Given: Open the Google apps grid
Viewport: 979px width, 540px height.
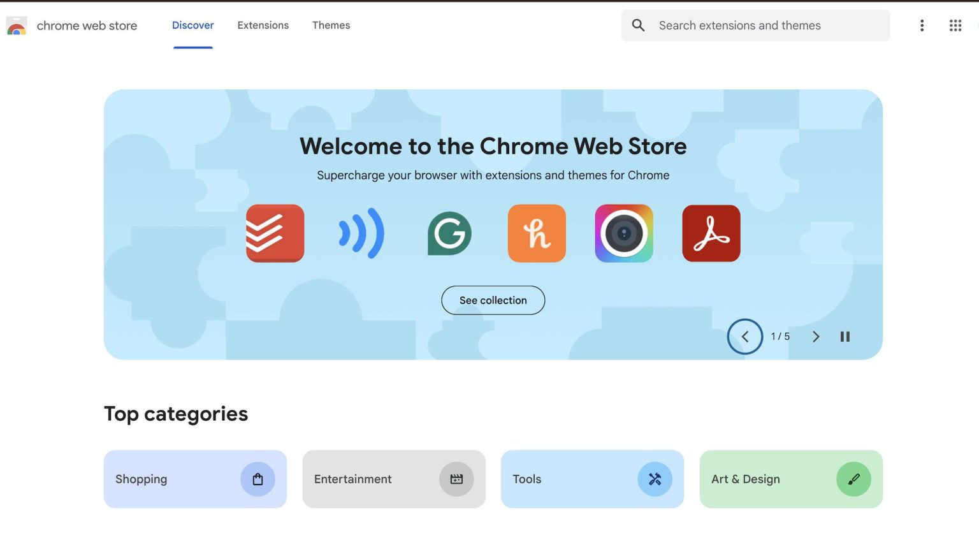Looking at the screenshot, I should 955,25.
